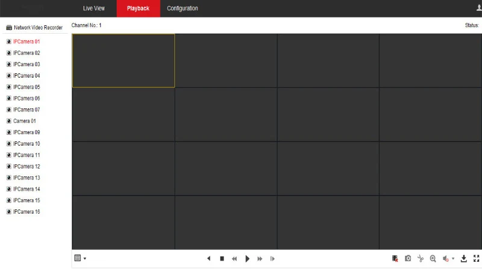
Task: Click the camera icon beside Camera 01
Action: click(x=8, y=121)
